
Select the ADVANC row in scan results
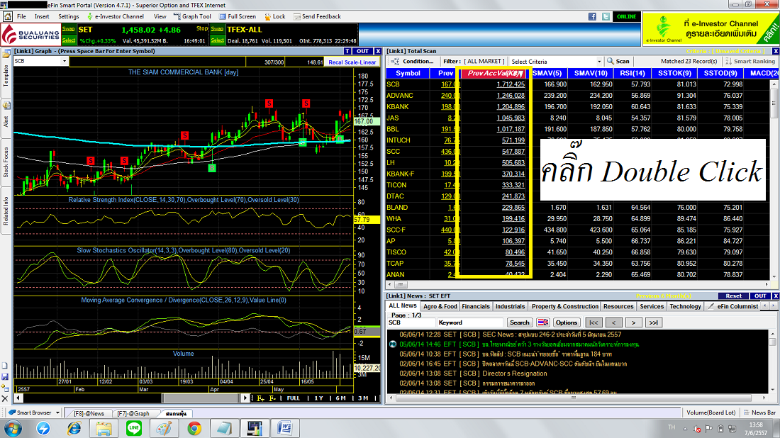pyautogui.click(x=577, y=96)
